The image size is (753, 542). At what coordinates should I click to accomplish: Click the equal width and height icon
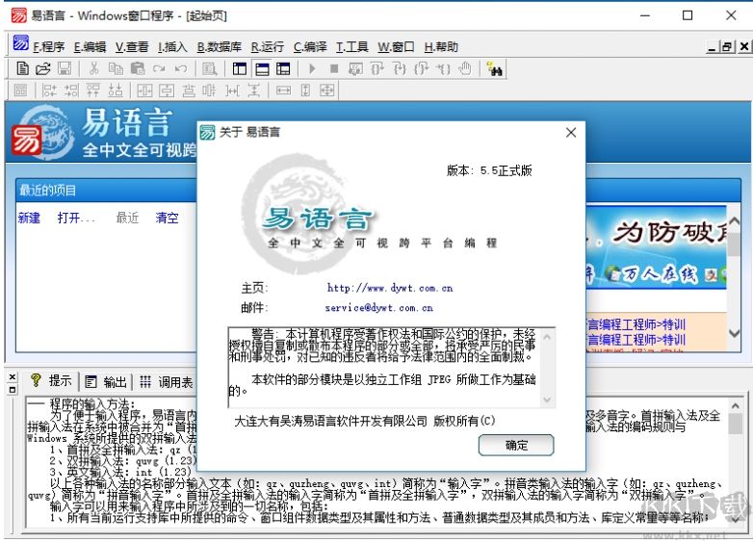(x=327, y=90)
